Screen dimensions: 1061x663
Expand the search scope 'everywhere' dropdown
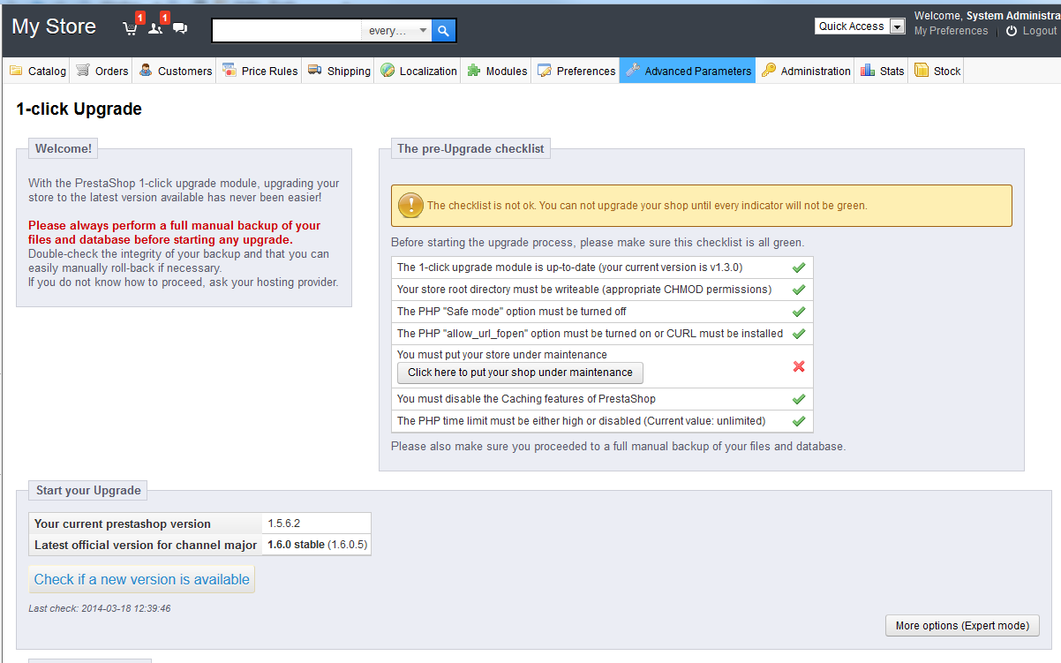pyautogui.click(x=397, y=31)
